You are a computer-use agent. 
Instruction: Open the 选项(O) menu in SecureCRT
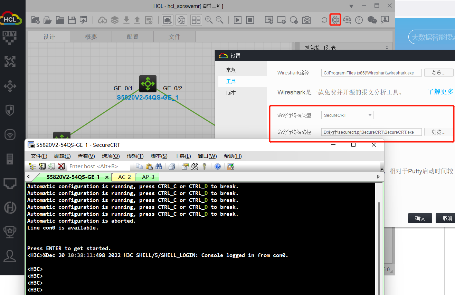111,156
